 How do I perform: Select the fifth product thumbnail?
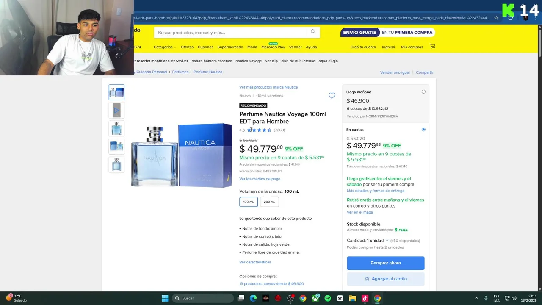tap(116, 164)
